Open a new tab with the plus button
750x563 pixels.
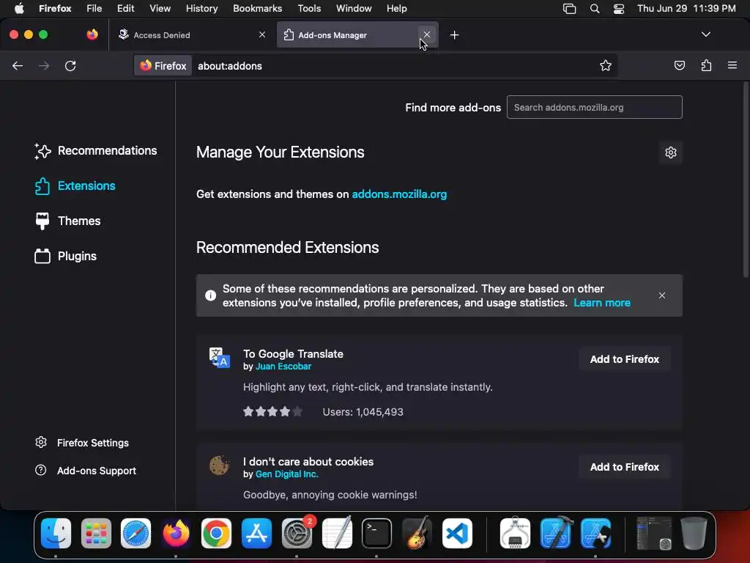[x=454, y=35]
